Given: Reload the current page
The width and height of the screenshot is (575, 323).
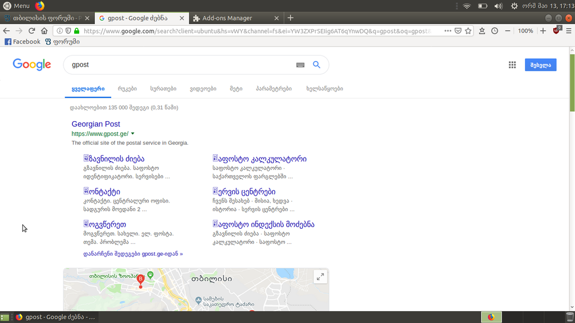Looking at the screenshot, I should pos(31,31).
